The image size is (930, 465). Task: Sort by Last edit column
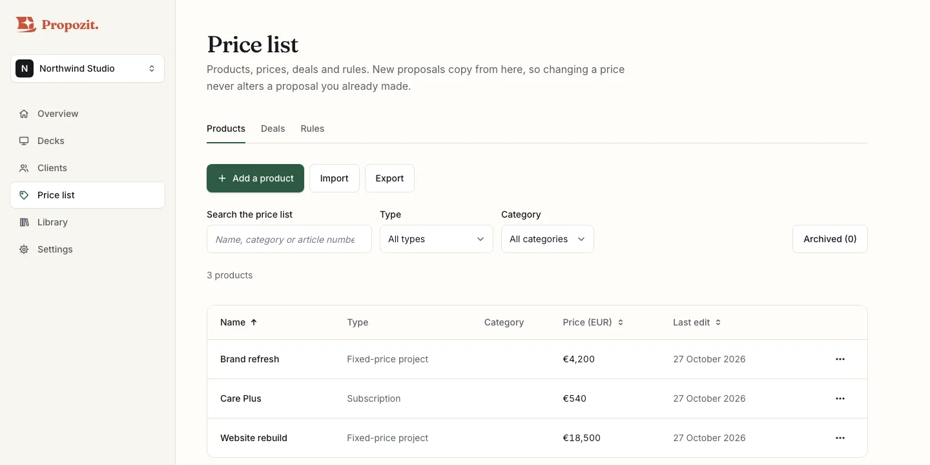tap(697, 322)
